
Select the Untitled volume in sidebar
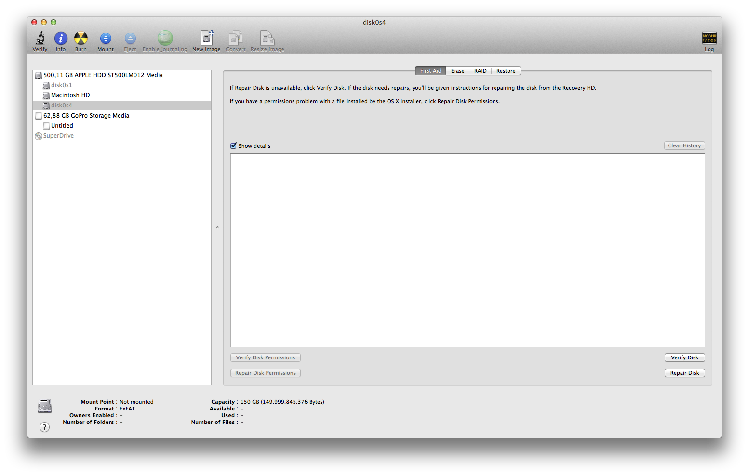[122, 126]
